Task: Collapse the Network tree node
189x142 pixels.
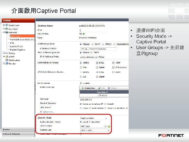Action: [4, 32]
